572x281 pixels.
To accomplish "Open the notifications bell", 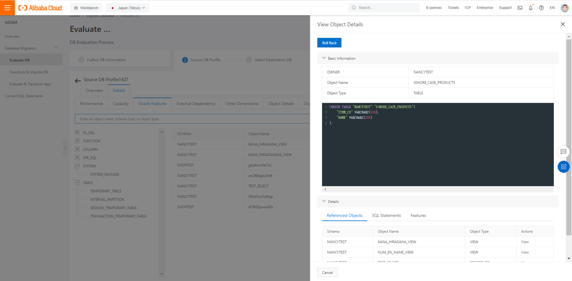I will (531, 8).
